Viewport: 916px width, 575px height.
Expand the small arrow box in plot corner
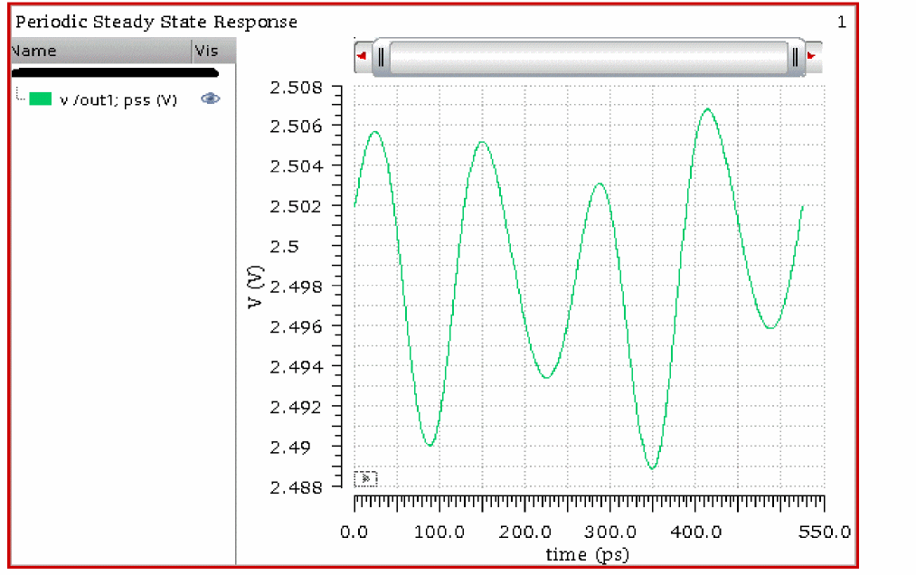(x=365, y=478)
